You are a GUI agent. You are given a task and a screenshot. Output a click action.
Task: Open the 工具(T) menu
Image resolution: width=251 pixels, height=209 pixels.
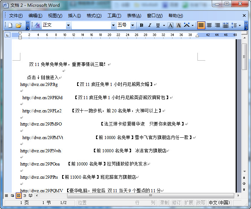click(114, 16)
